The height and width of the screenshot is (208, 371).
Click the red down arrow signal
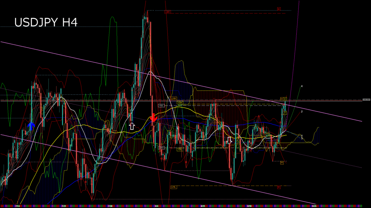153,118
